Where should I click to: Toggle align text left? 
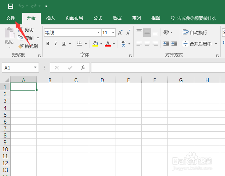139,44
